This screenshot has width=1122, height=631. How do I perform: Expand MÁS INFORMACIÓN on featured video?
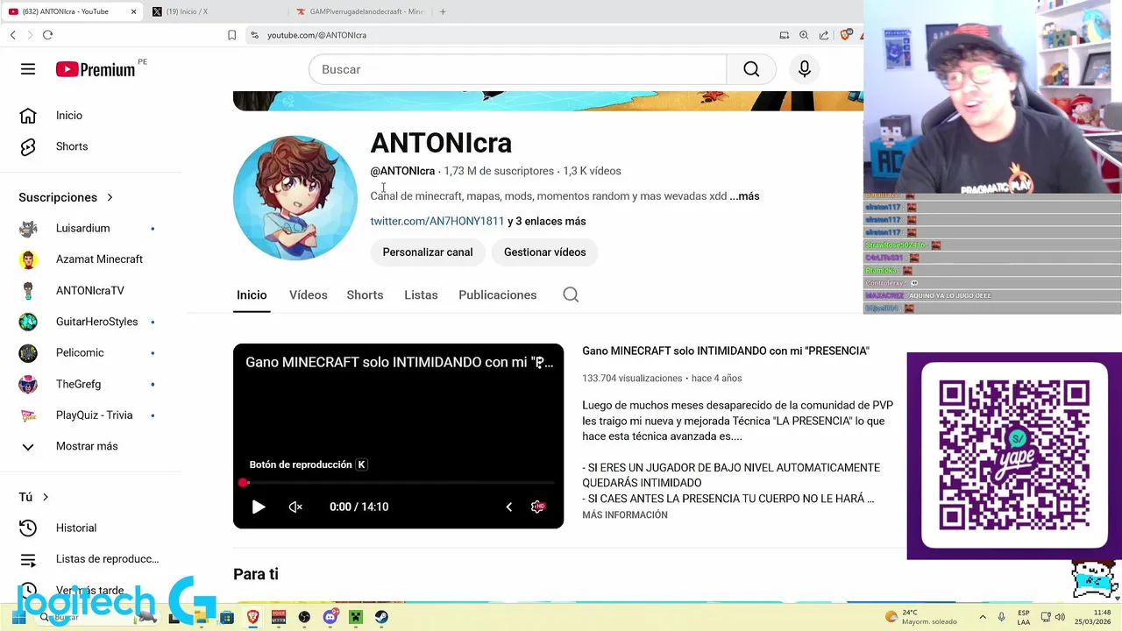point(625,515)
